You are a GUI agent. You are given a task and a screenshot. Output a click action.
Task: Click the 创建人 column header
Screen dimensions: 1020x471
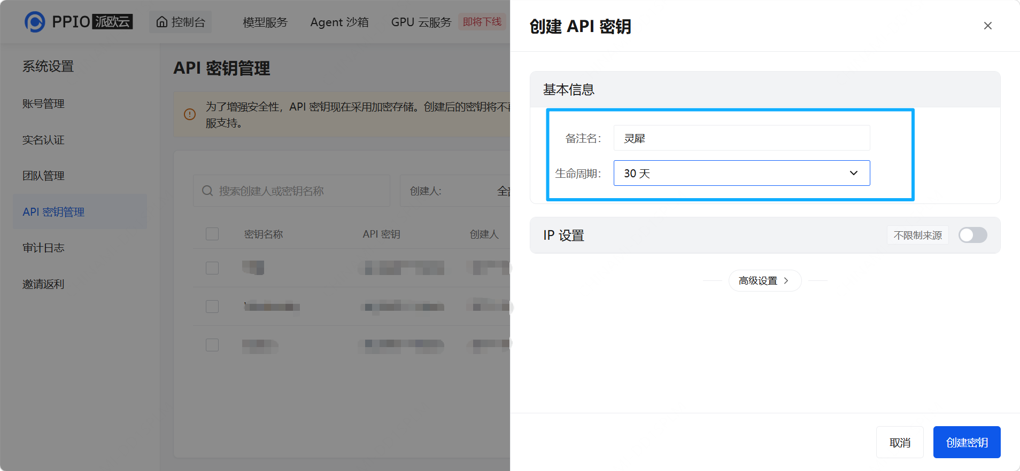pos(484,234)
